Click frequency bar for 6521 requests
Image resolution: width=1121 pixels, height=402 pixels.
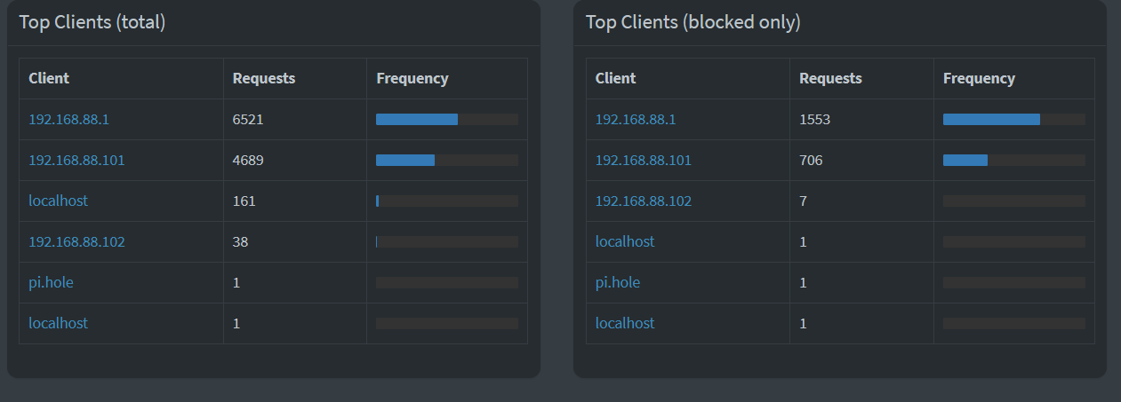[x=447, y=119]
